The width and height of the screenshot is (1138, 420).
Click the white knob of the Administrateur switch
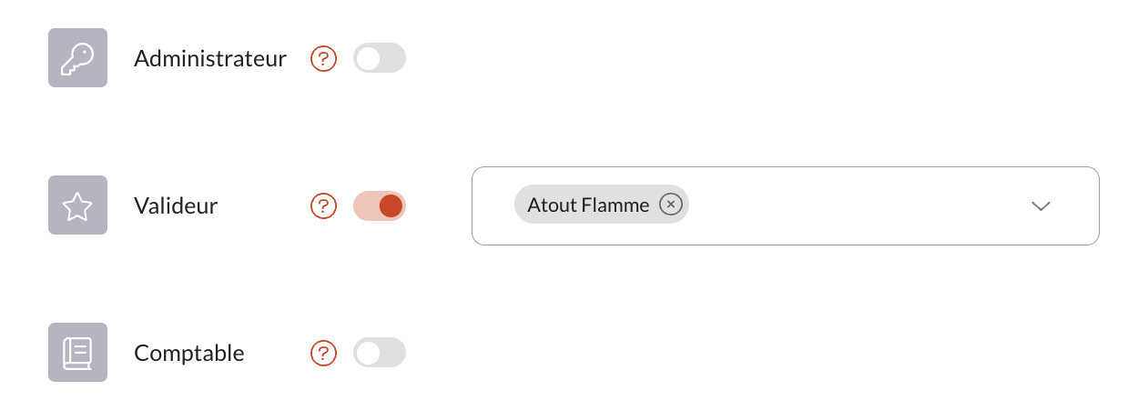[368, 58]
